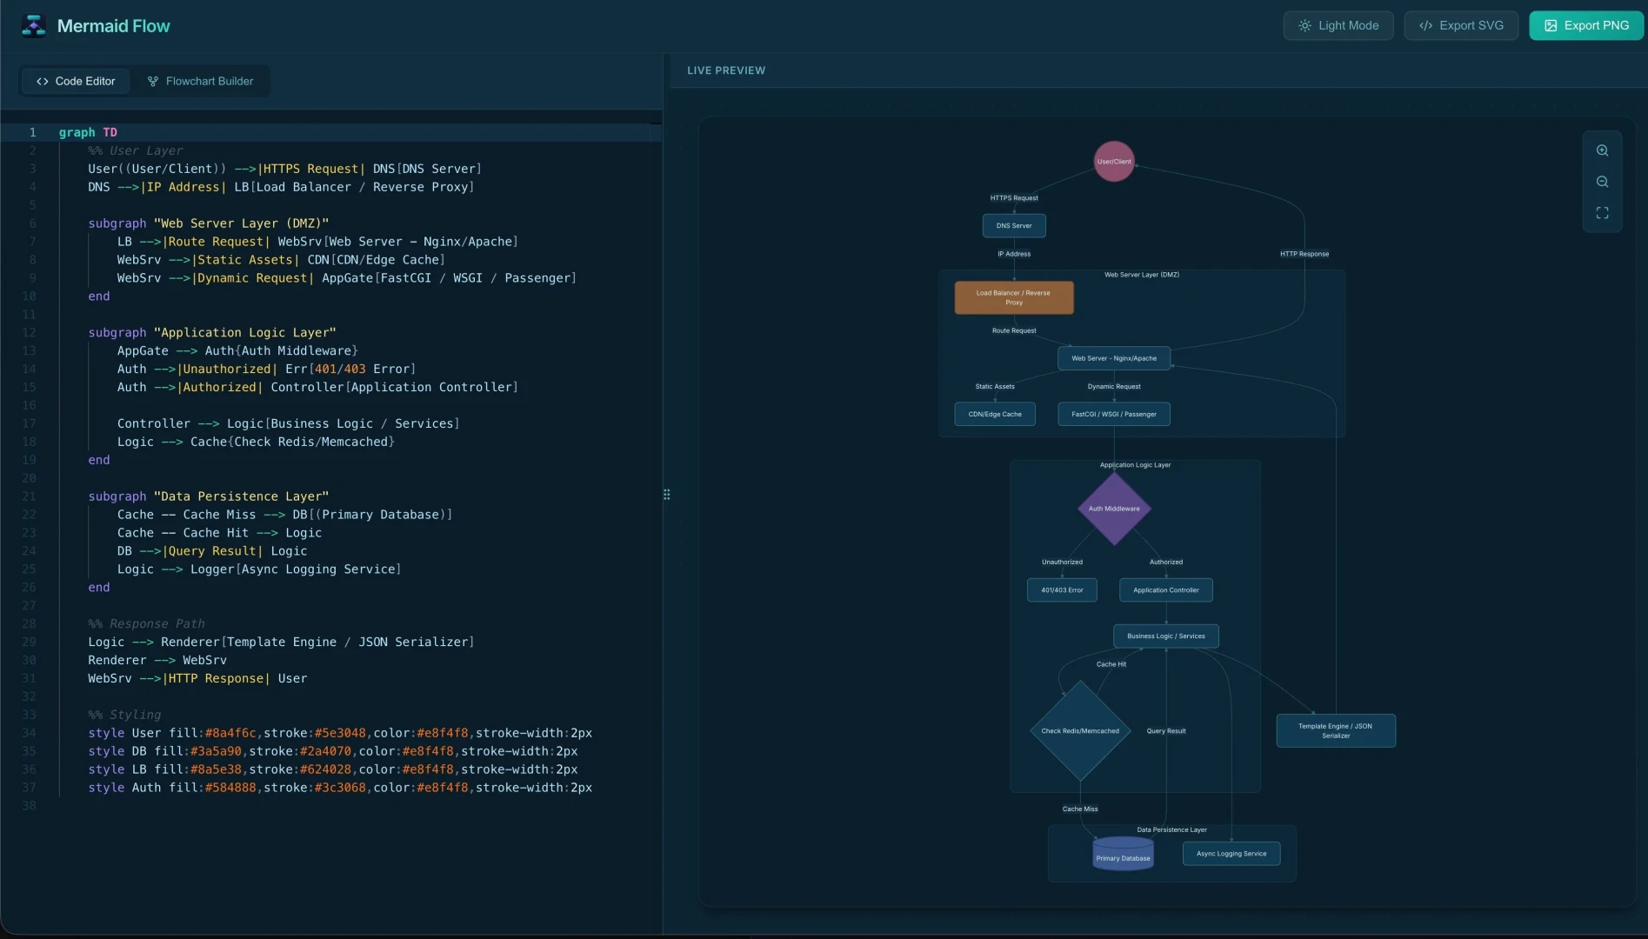
Task: Click the Async Logging Service node
Action: tap(1231, 854)
